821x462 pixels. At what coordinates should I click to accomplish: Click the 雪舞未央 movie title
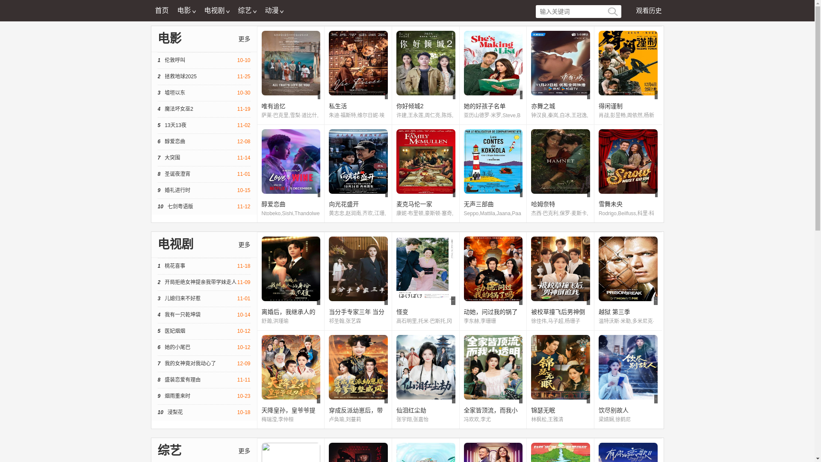610,204
